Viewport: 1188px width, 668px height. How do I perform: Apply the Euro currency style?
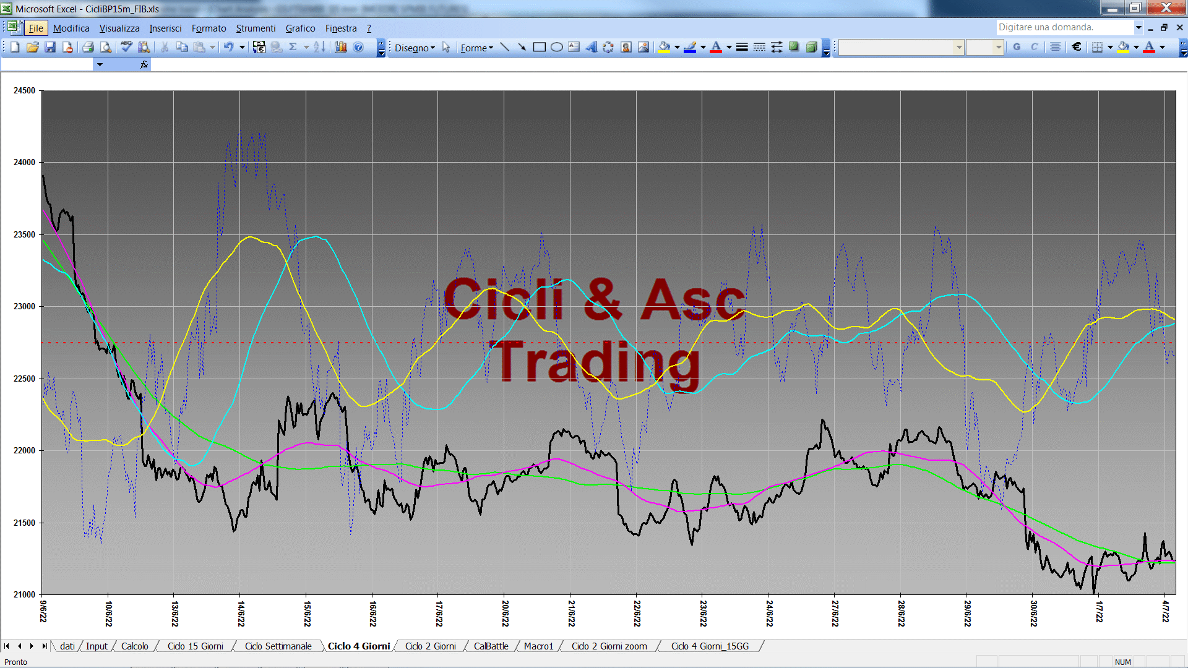coord(1077,47)
